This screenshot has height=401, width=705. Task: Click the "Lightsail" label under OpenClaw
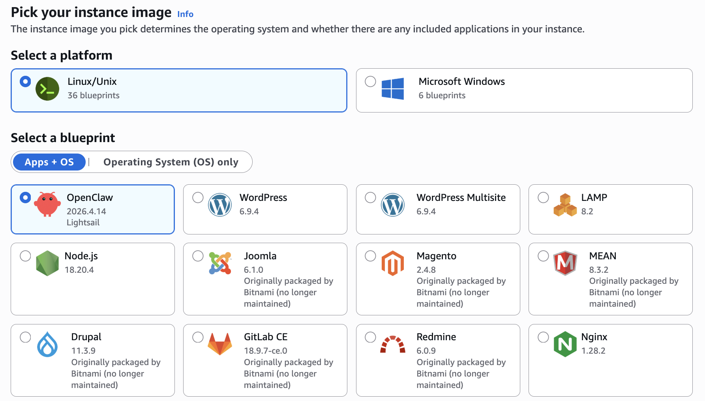click(x=83, y=223)
